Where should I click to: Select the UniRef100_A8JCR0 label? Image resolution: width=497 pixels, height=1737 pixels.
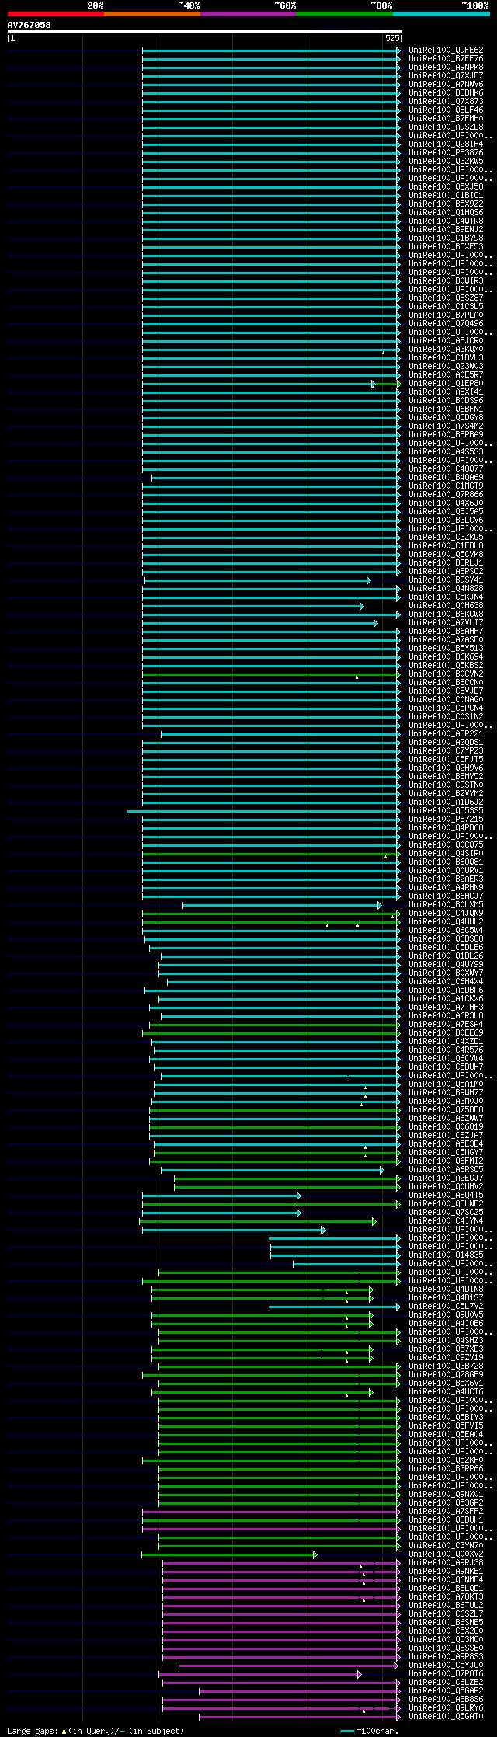[446, 341]
